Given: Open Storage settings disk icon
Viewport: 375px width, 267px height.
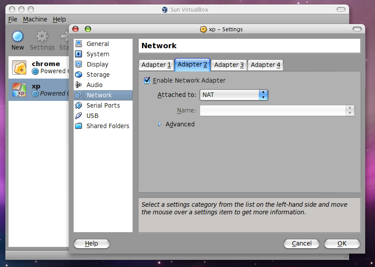Looking at the screenshot, I should pos(79,75).
